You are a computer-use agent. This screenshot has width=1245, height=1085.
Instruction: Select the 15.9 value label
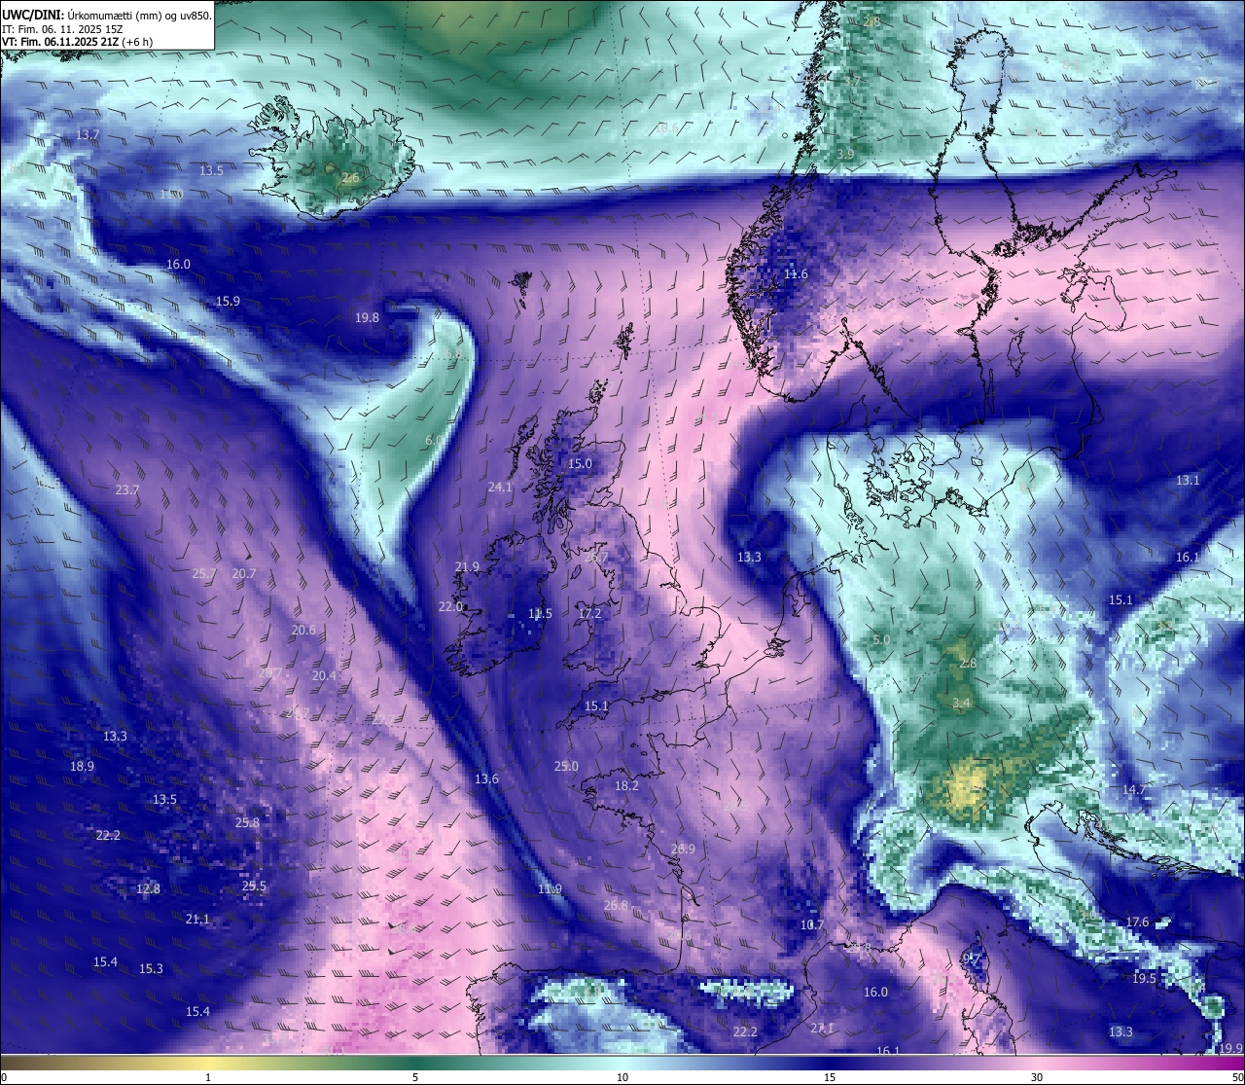pyautogui.click(x=228, y=301)
